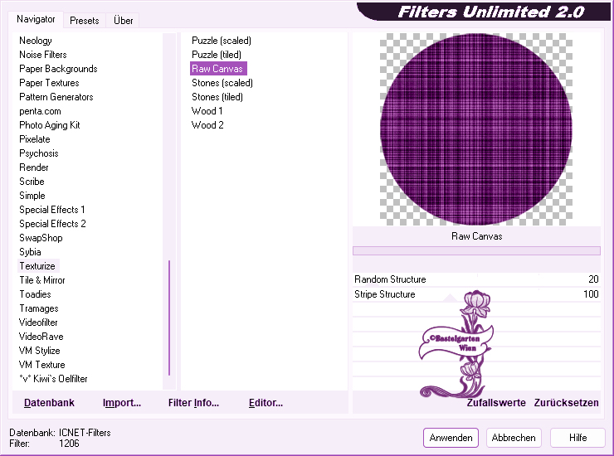This screenshot has width=614, height=456.
Task: Select Tile & Mirror category
Action: [41, 280]
